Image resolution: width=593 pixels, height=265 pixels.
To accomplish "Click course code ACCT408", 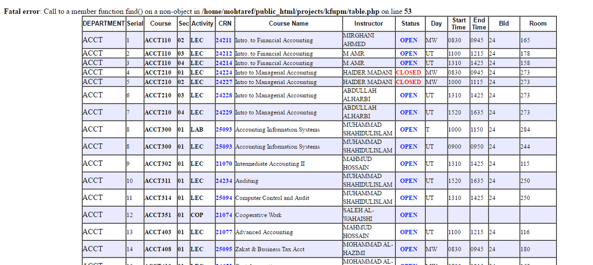I will [158, 249].
